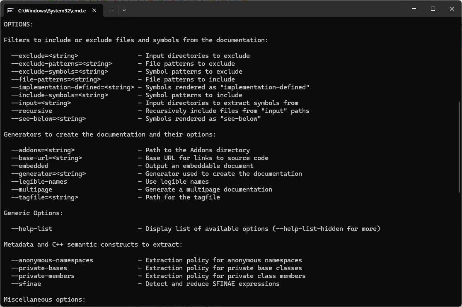462x307 pixels.
Task: Close the terminal window
Action: tap(452, 9)
